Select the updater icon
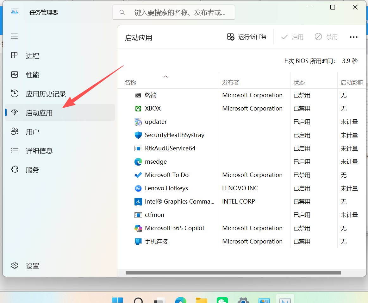Image resolution: width=368 pixels, height=303 pixels. (x=138, y=122)
